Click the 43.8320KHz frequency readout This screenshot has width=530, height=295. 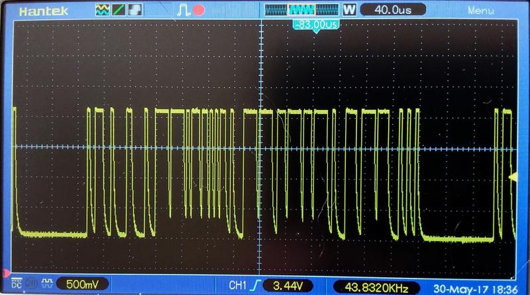click(376, 288)
